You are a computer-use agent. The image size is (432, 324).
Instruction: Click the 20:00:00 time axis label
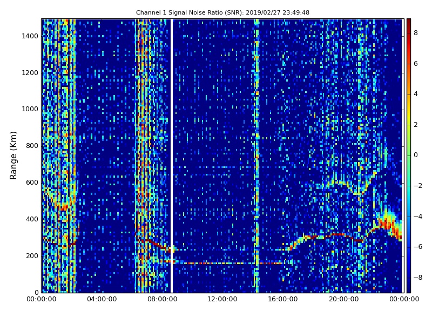point(343,299)
